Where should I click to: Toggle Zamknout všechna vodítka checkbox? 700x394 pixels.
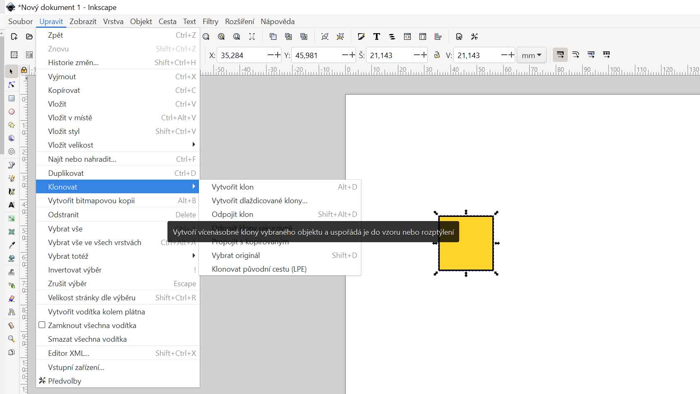pyautogui.click(x=42, y=325)
